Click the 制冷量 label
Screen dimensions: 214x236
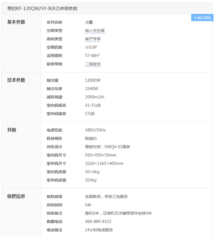53,80
